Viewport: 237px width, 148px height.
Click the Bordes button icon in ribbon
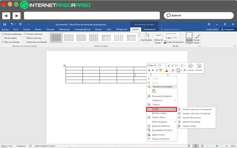[x=189, y=36]
